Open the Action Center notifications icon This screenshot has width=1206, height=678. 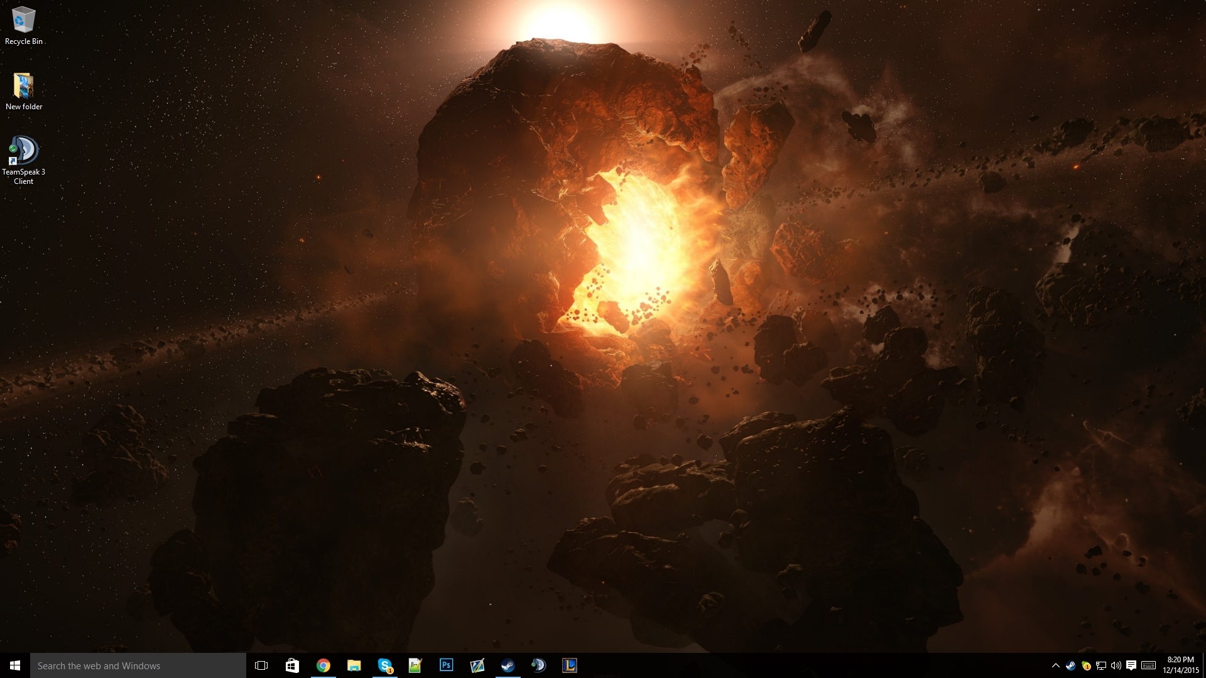[1131, 665]
